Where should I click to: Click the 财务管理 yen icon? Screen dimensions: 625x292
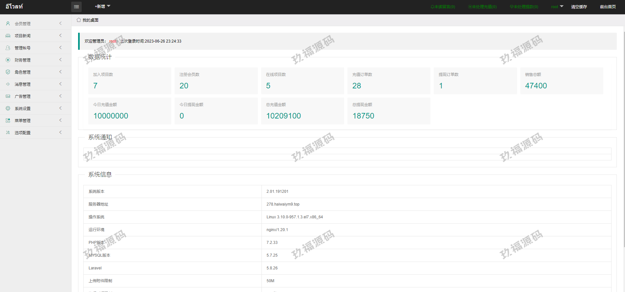(8, 60)
